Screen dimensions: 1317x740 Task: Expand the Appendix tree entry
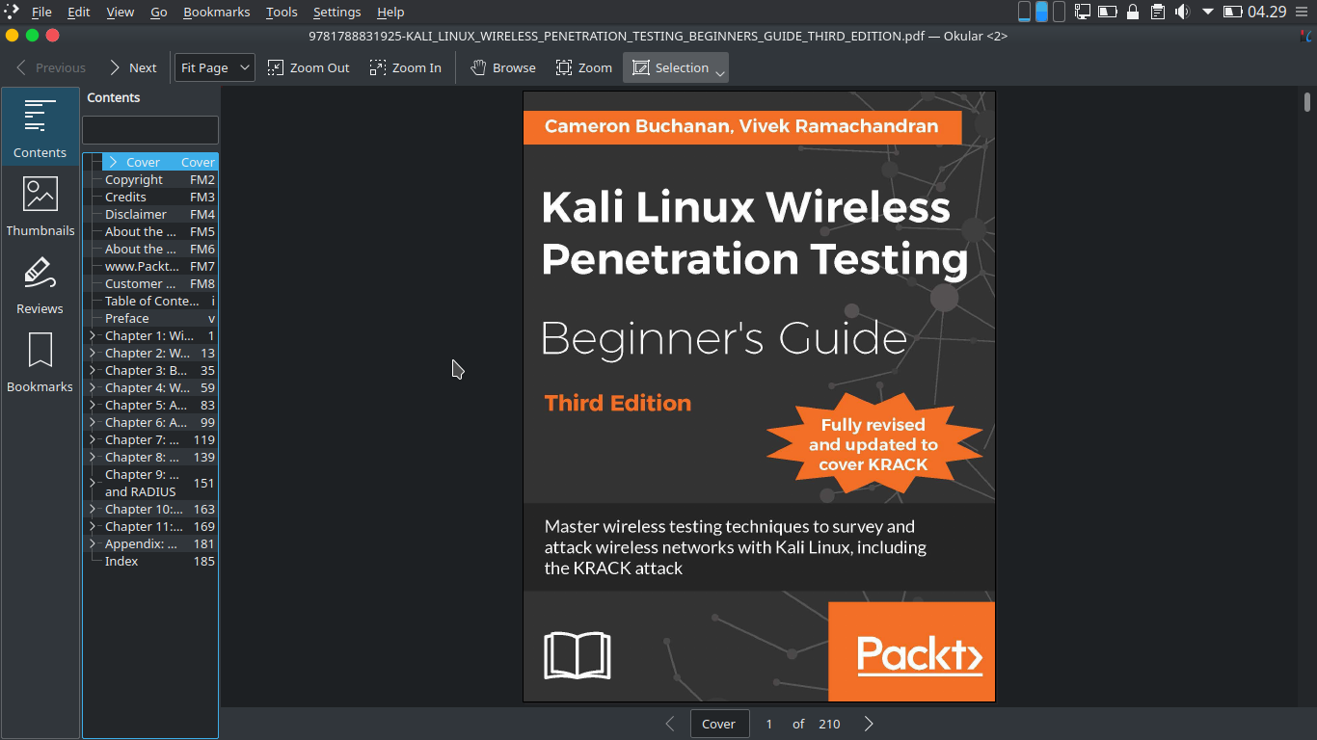click(x=93, y=543)
